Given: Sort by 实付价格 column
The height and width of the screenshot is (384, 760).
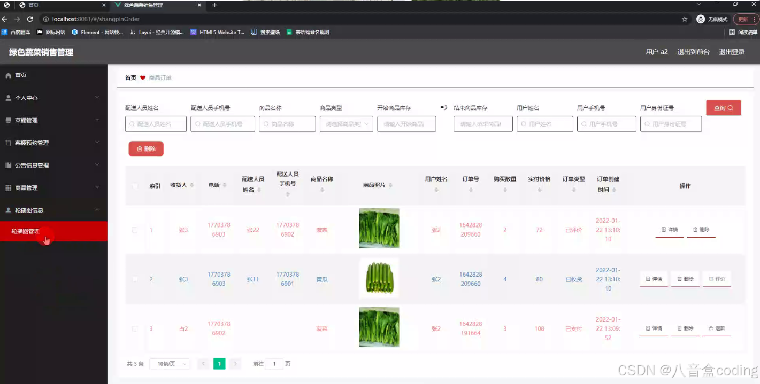Looking at the screenshot, I should 539,190.
